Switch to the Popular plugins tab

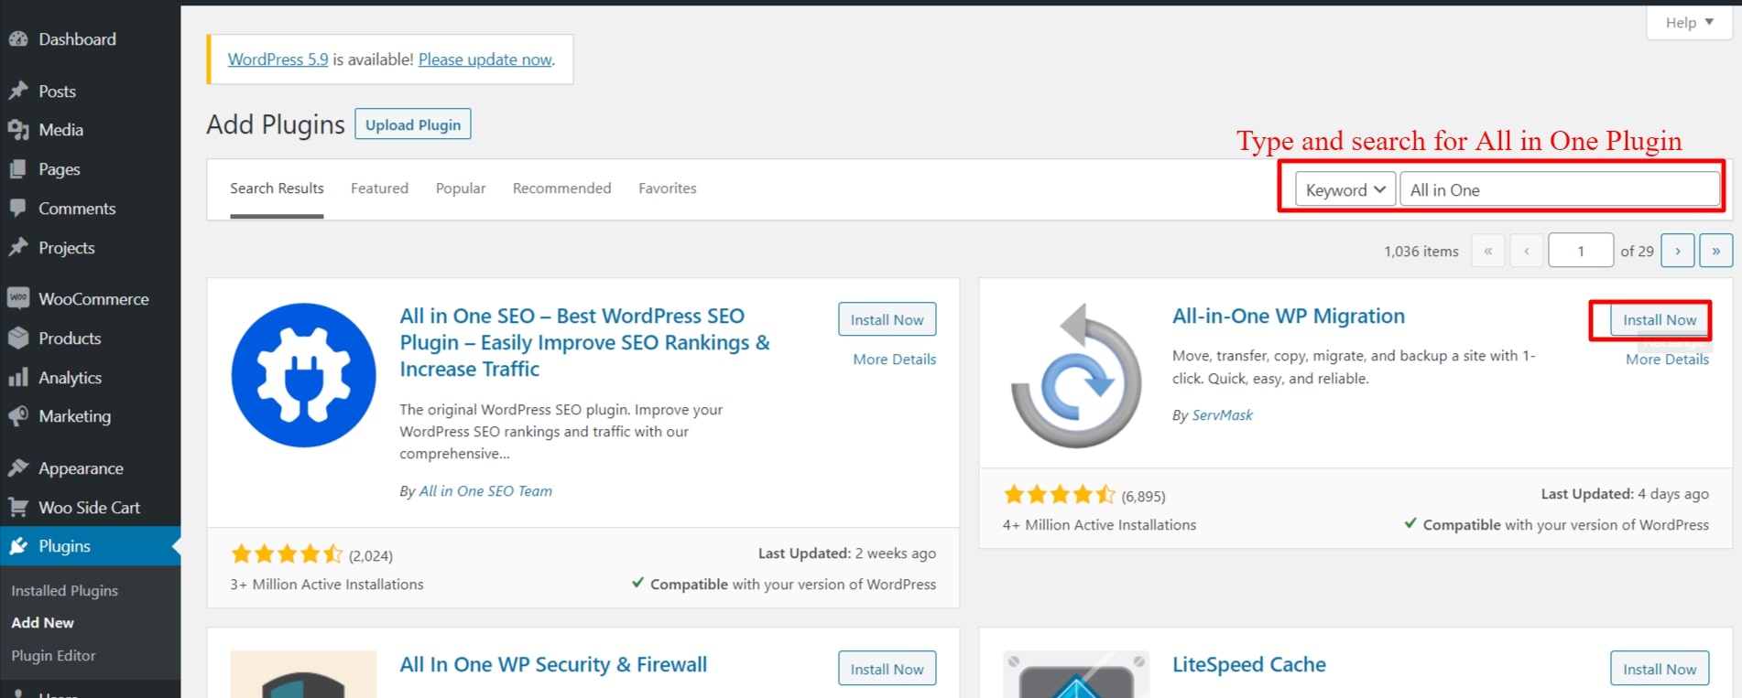click(x=461, y=188)
